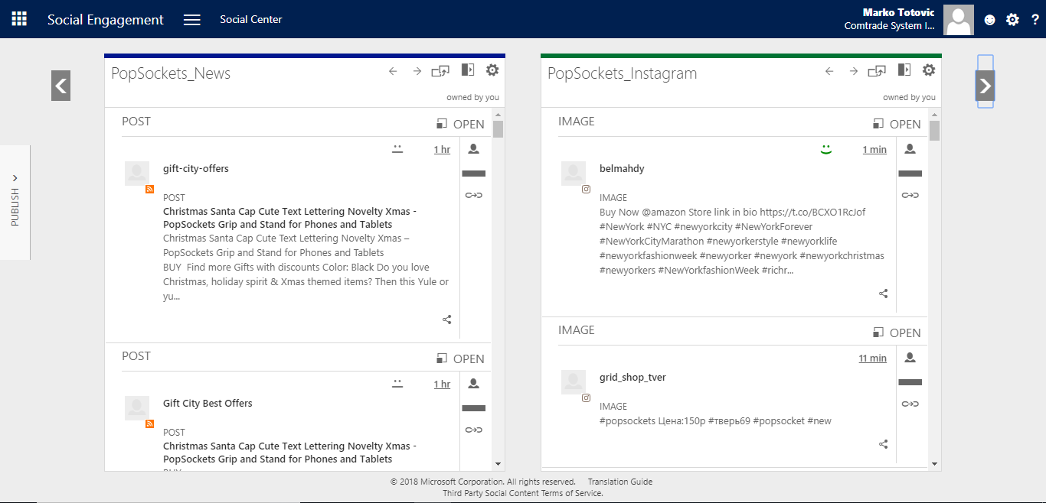Screen dimensions: 1046x503
Task: Click assign user icon on belmahdy post
Action: (x=910, y=149)
